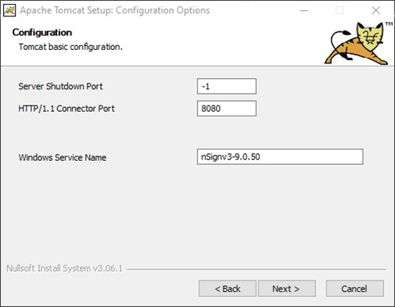
Task: Continue the installation with Next
Action: click(x=287, y=288)
